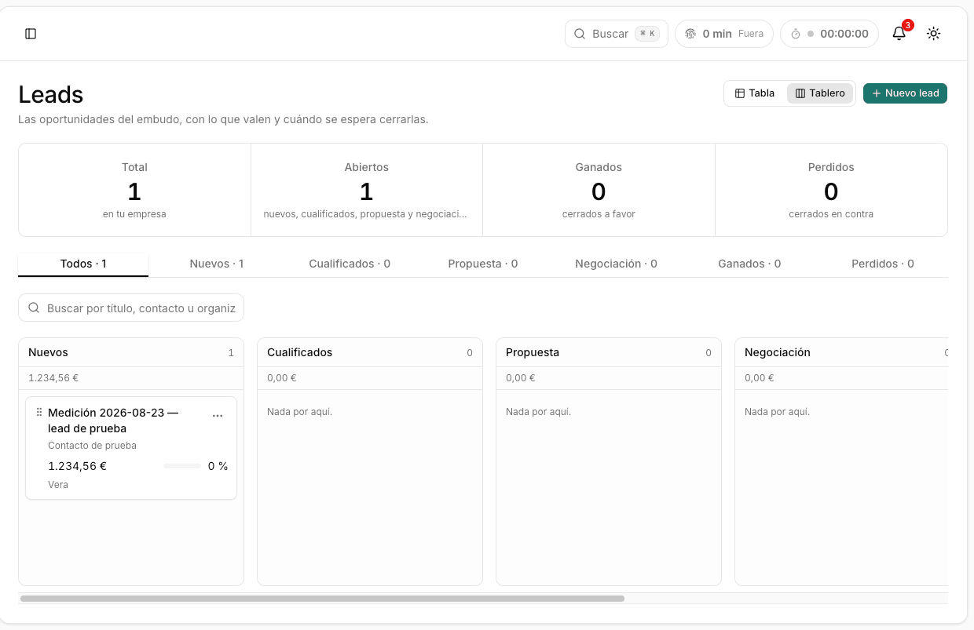Click 'Contacto de prueba' on lead card
The image size is (974, 630).
[x=92, y=446]
